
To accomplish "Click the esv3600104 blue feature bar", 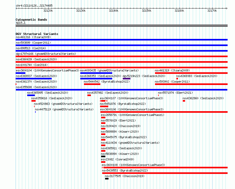I will pyautogui.click(x=21, y=73).
